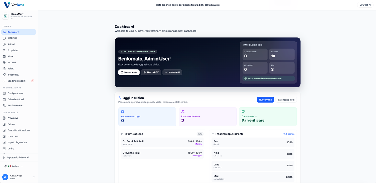Click the VetDesk logo in the header
The height and width of the screenshot is (183, 376).
tap(14, 5)
